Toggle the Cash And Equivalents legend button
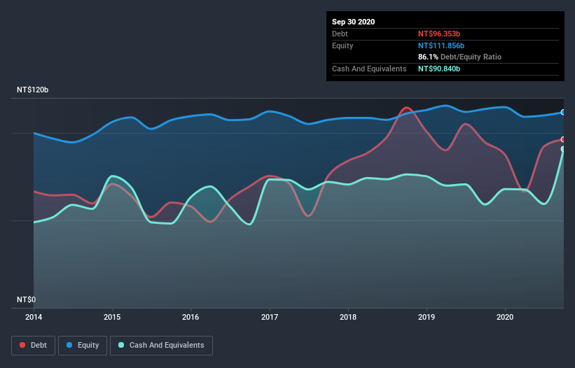575x368 pixels. [x=161, y=346]
